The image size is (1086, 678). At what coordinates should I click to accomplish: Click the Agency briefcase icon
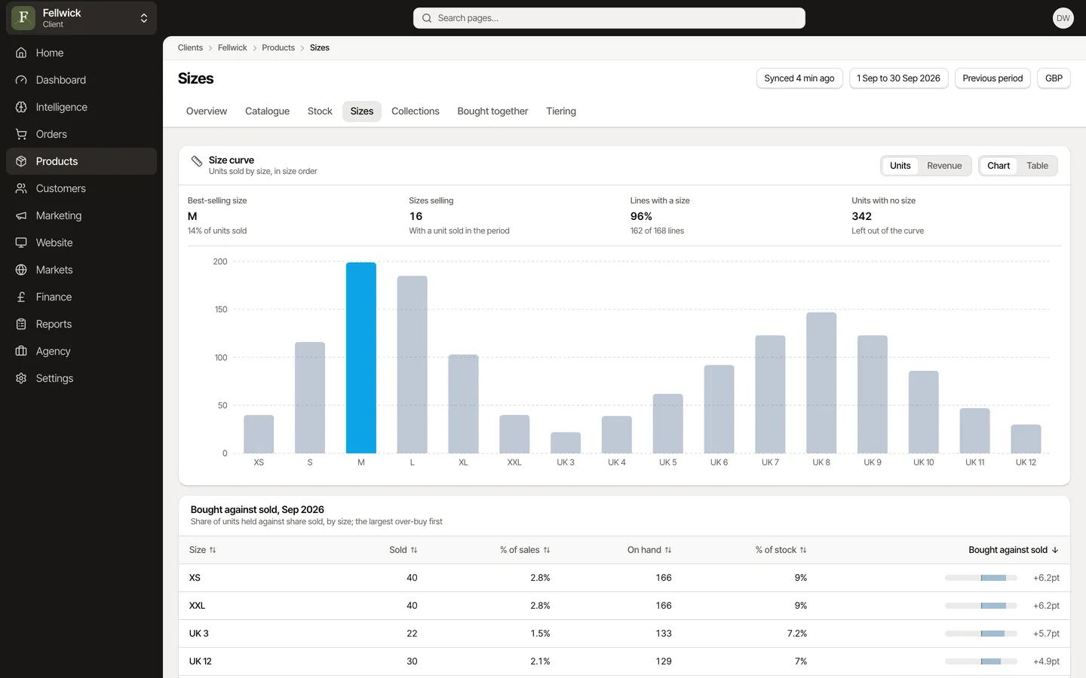(x=21, y=351)
